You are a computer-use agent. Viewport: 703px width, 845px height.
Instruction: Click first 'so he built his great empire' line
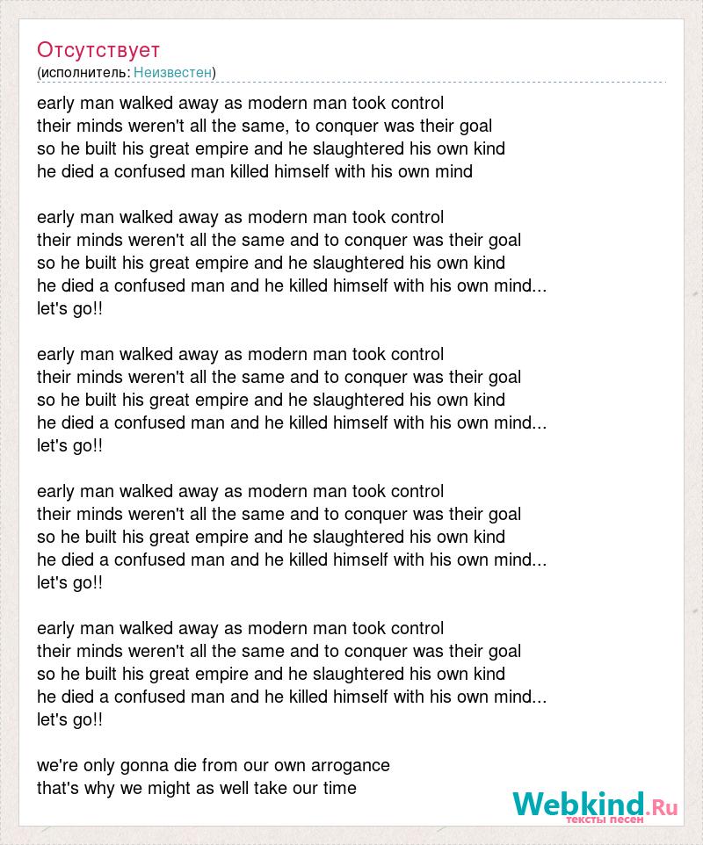(x=272, y=148)
